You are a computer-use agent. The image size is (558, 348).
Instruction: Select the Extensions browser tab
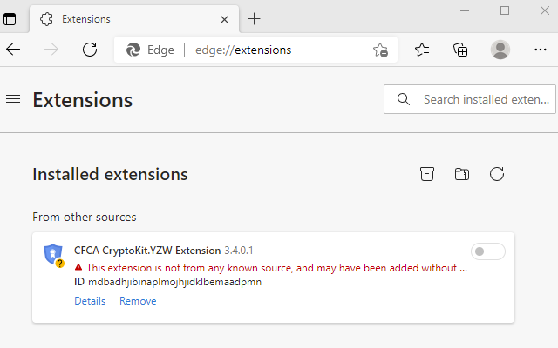pyautogui.click(x=122, y=19)
